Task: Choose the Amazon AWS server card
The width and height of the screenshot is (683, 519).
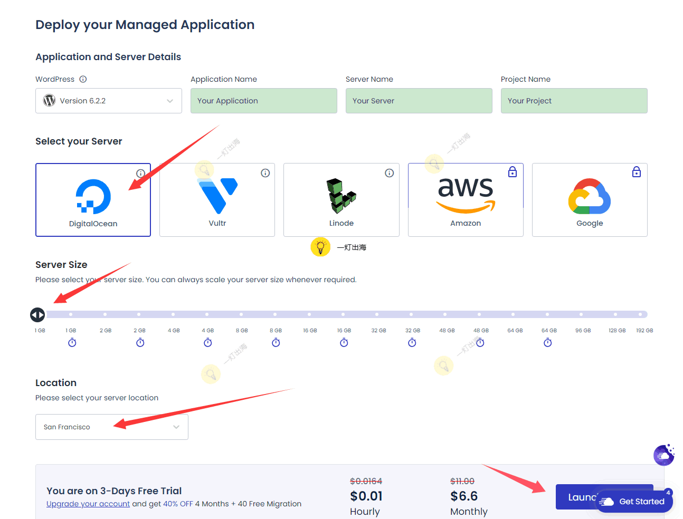Action: (x=465, y=200)
